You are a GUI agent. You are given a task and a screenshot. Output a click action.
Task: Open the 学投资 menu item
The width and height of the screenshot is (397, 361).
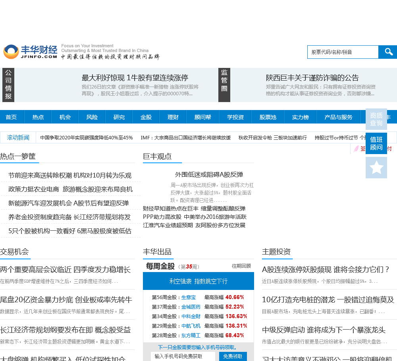[235, 117]
